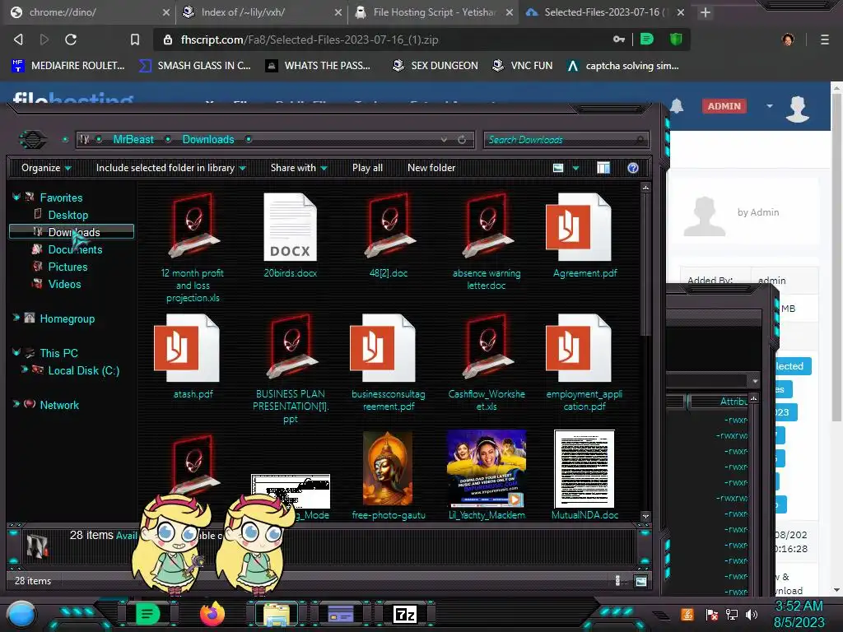Image resolution: width=843 pixels, height=632 pixels.
Task: Select absence warning letter.doc
Action: [487, 242]
